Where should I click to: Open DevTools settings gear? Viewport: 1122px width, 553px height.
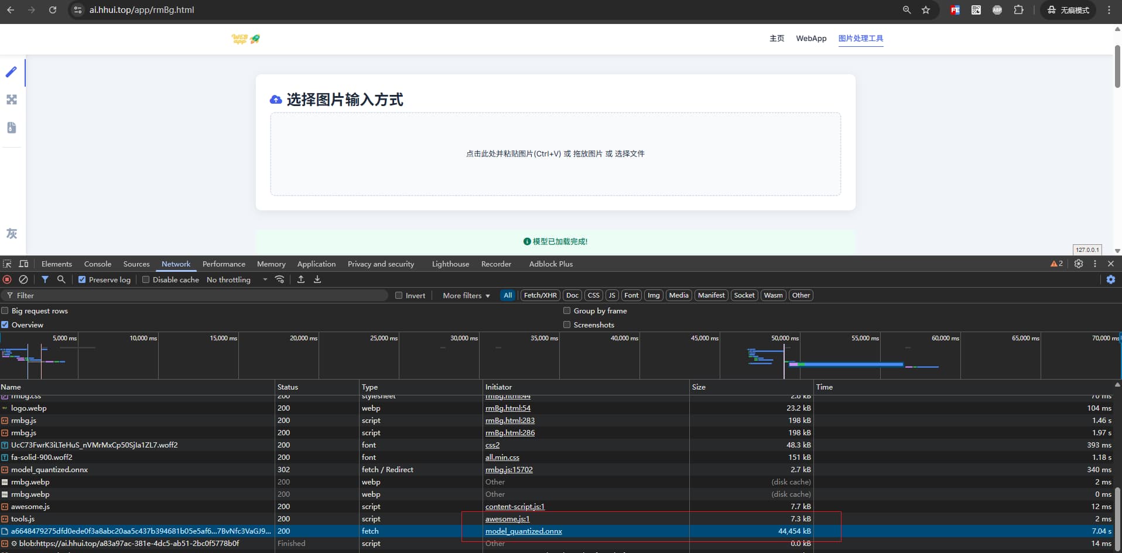pos(1079,264)
